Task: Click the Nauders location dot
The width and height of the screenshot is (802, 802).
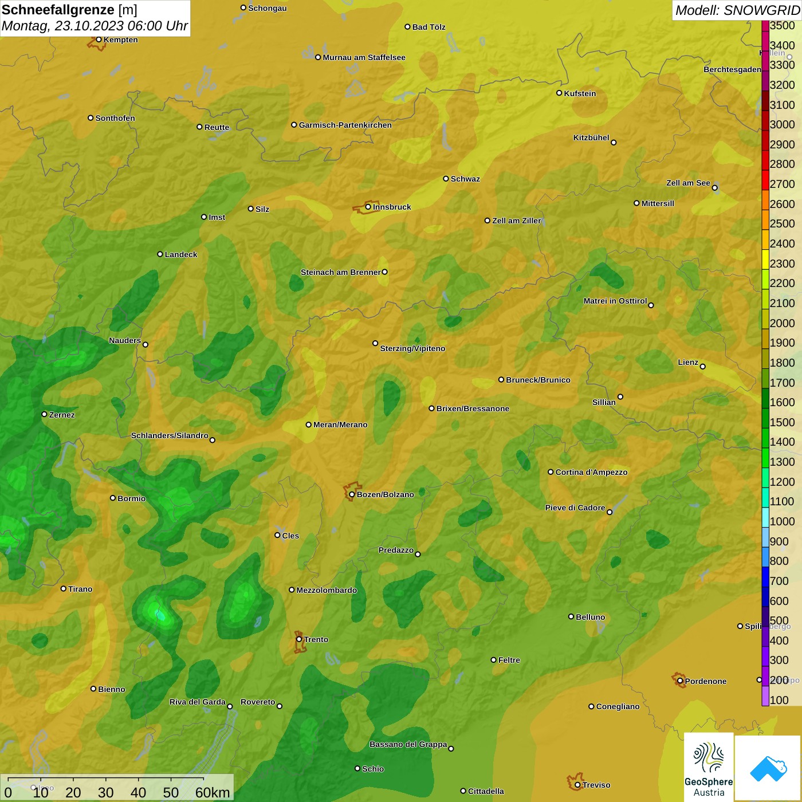Action: [x=146, y=344]
